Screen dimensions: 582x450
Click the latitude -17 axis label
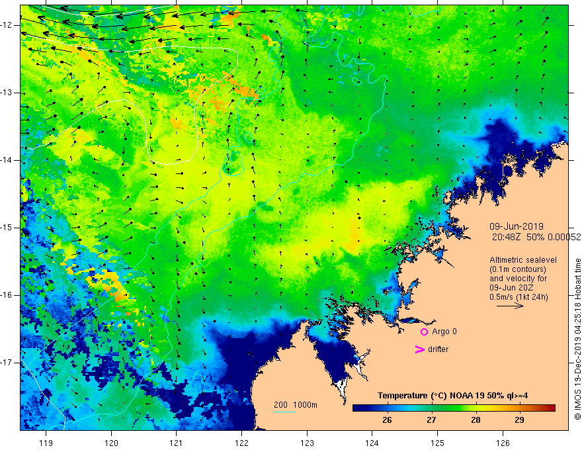[x=7, y=363]
